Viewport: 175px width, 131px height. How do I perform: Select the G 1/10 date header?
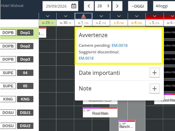pos(83,23)
